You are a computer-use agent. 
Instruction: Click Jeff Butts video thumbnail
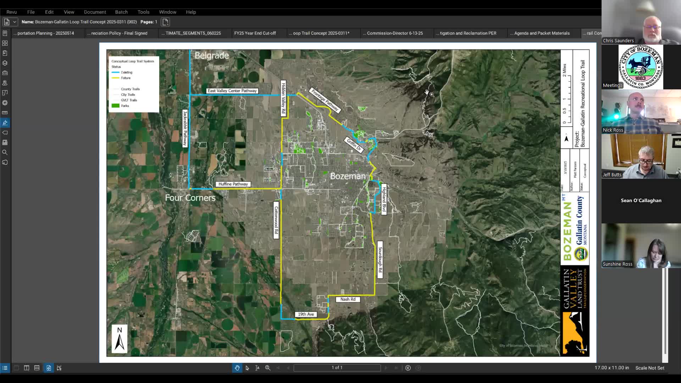641,156
